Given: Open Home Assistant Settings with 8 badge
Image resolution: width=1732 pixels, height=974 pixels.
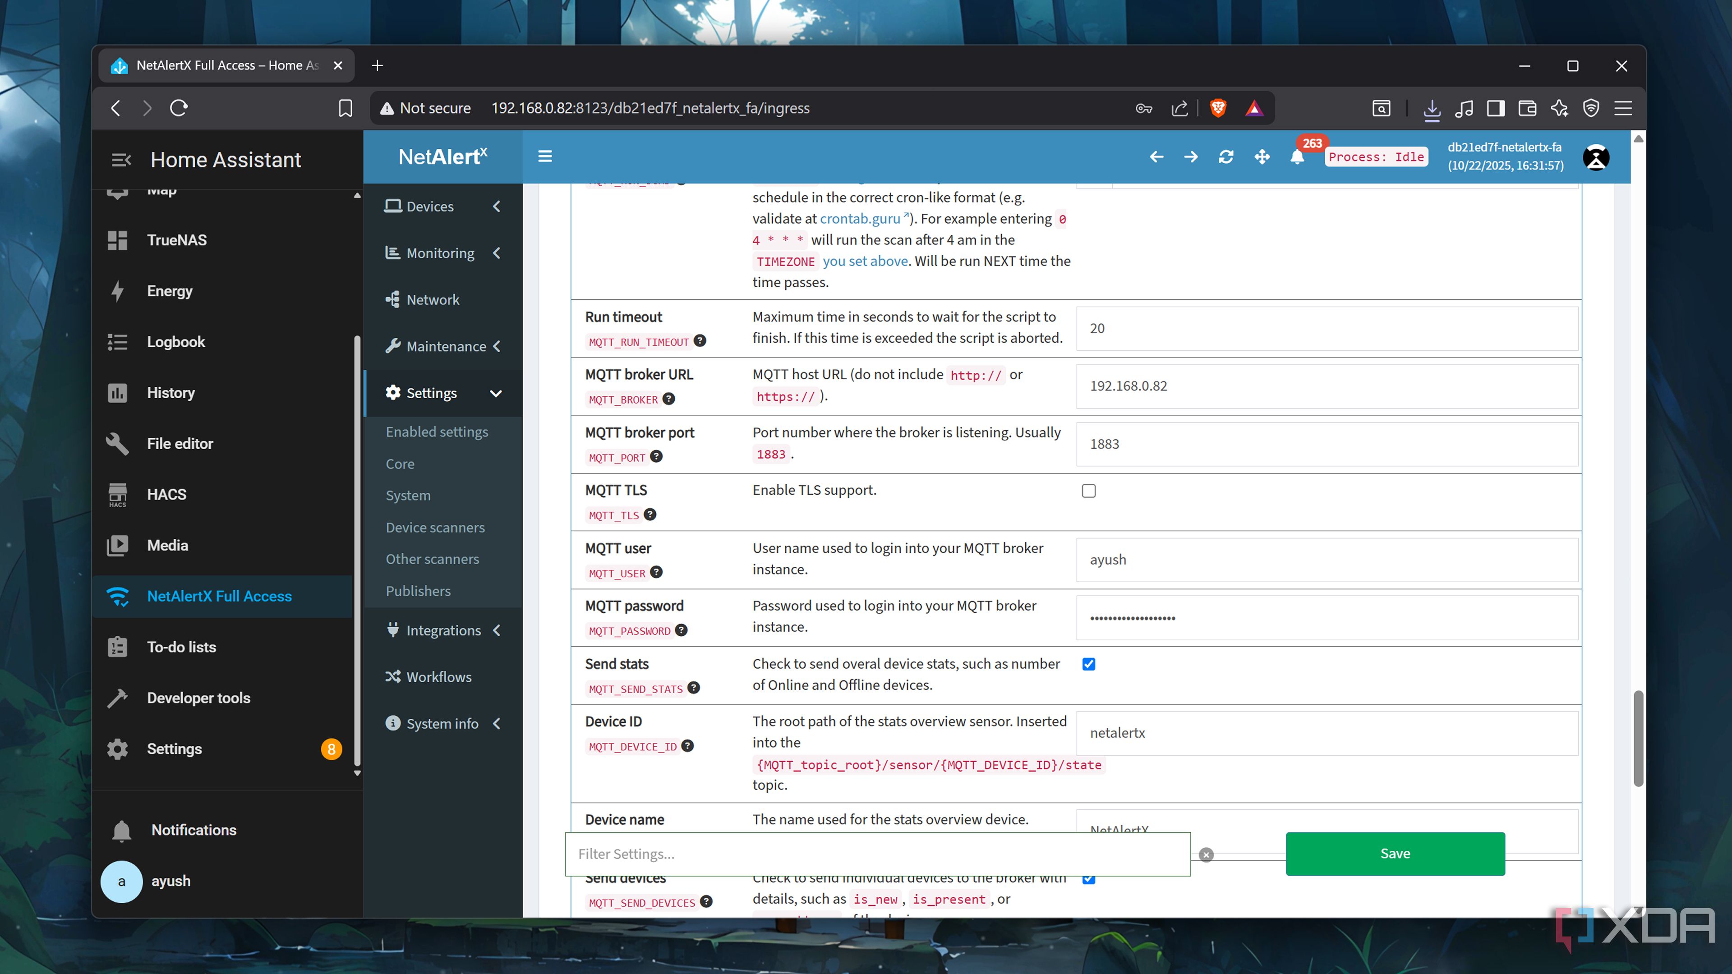Looking at the screenshot, I should click(x=222, y=749).
